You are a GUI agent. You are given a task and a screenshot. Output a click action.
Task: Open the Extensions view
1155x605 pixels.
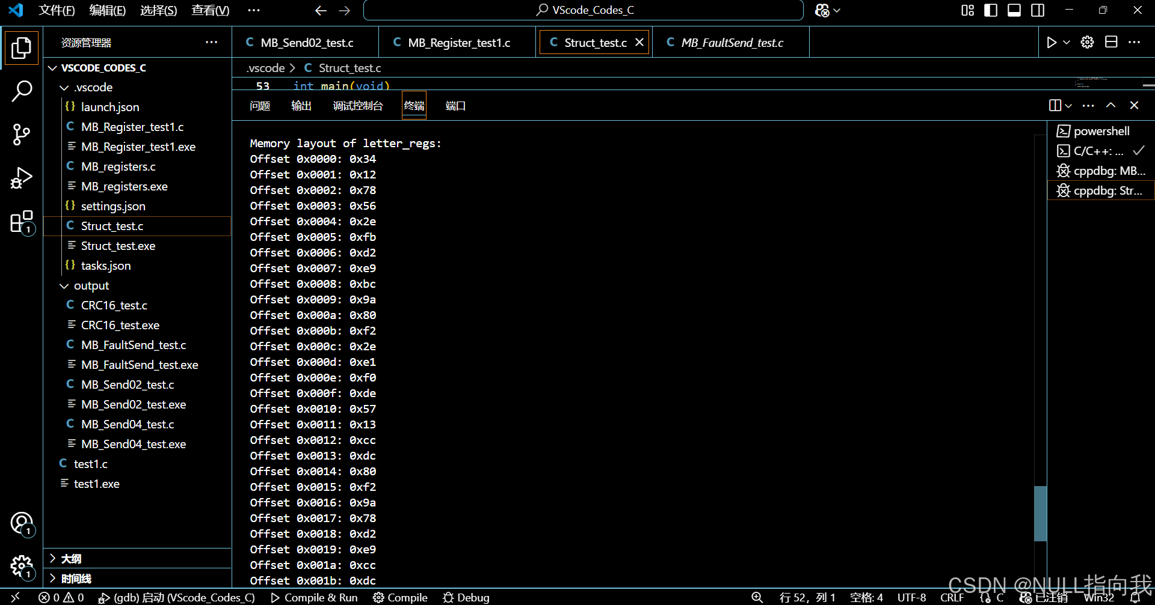click(x=22, y=222)
